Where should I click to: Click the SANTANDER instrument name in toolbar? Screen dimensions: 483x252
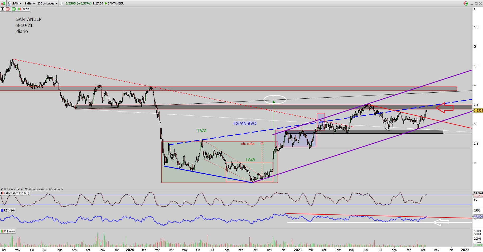tap(116, 3)
